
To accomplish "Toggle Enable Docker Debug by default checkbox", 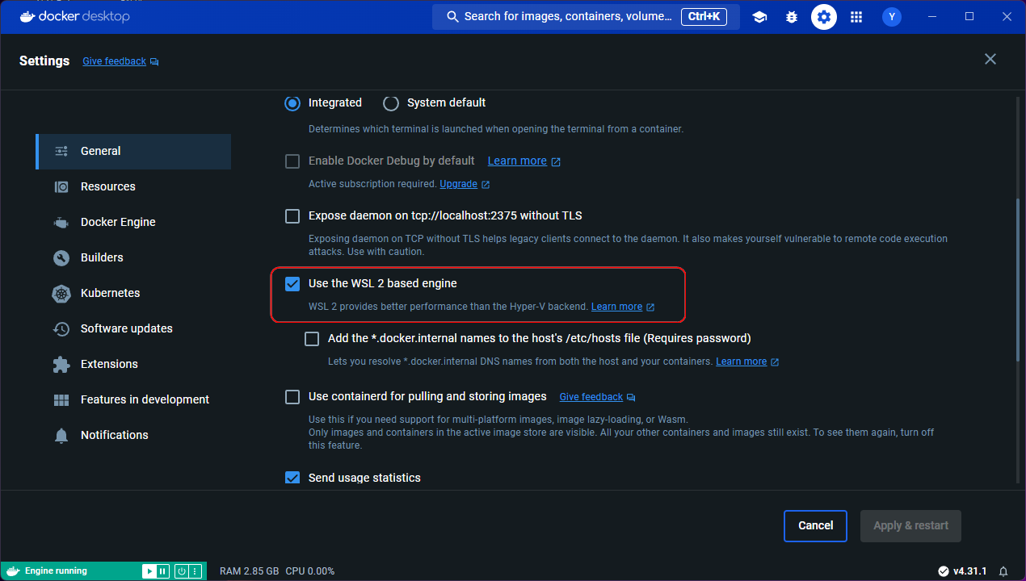I will (x=292, y=161).
